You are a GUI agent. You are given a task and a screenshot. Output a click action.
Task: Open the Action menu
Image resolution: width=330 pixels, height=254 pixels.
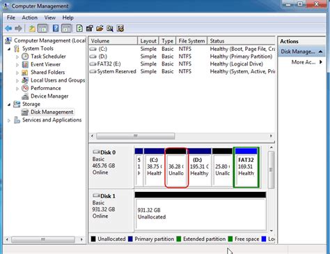coord(29,17)
